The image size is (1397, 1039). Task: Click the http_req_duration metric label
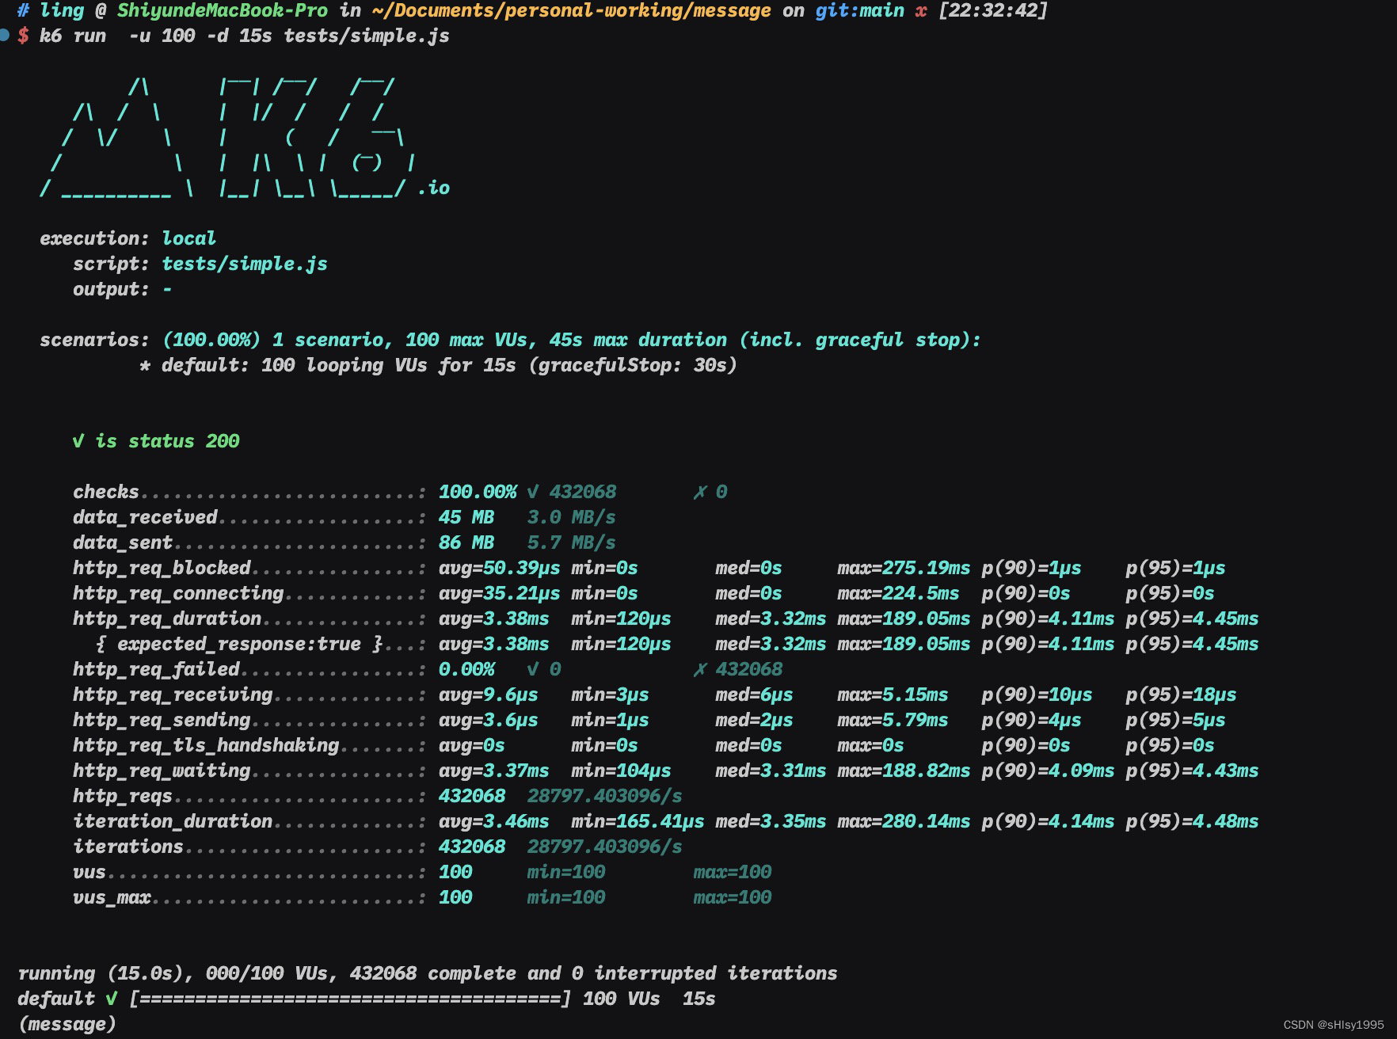[x=167, y=618]
